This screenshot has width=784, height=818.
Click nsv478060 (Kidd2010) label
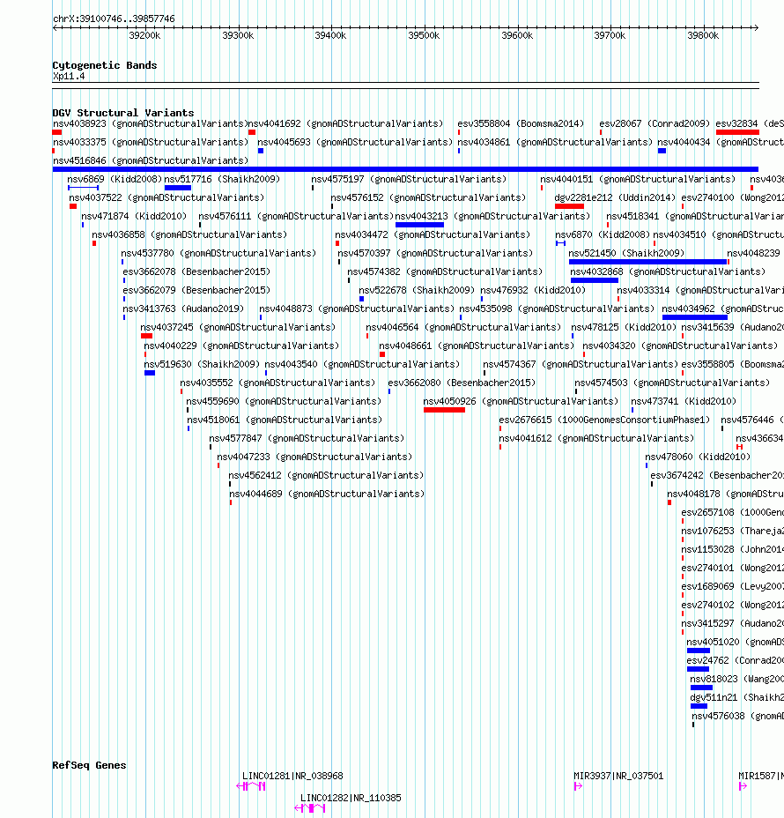point(698,457)
